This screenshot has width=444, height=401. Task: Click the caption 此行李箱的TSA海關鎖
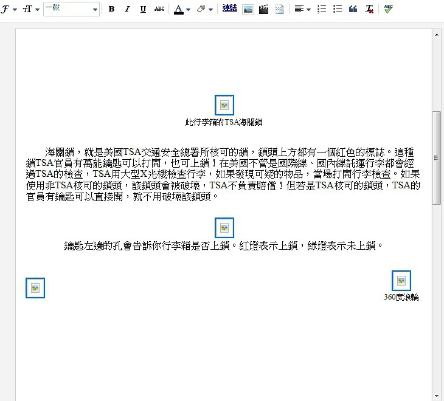pos(224,122)
